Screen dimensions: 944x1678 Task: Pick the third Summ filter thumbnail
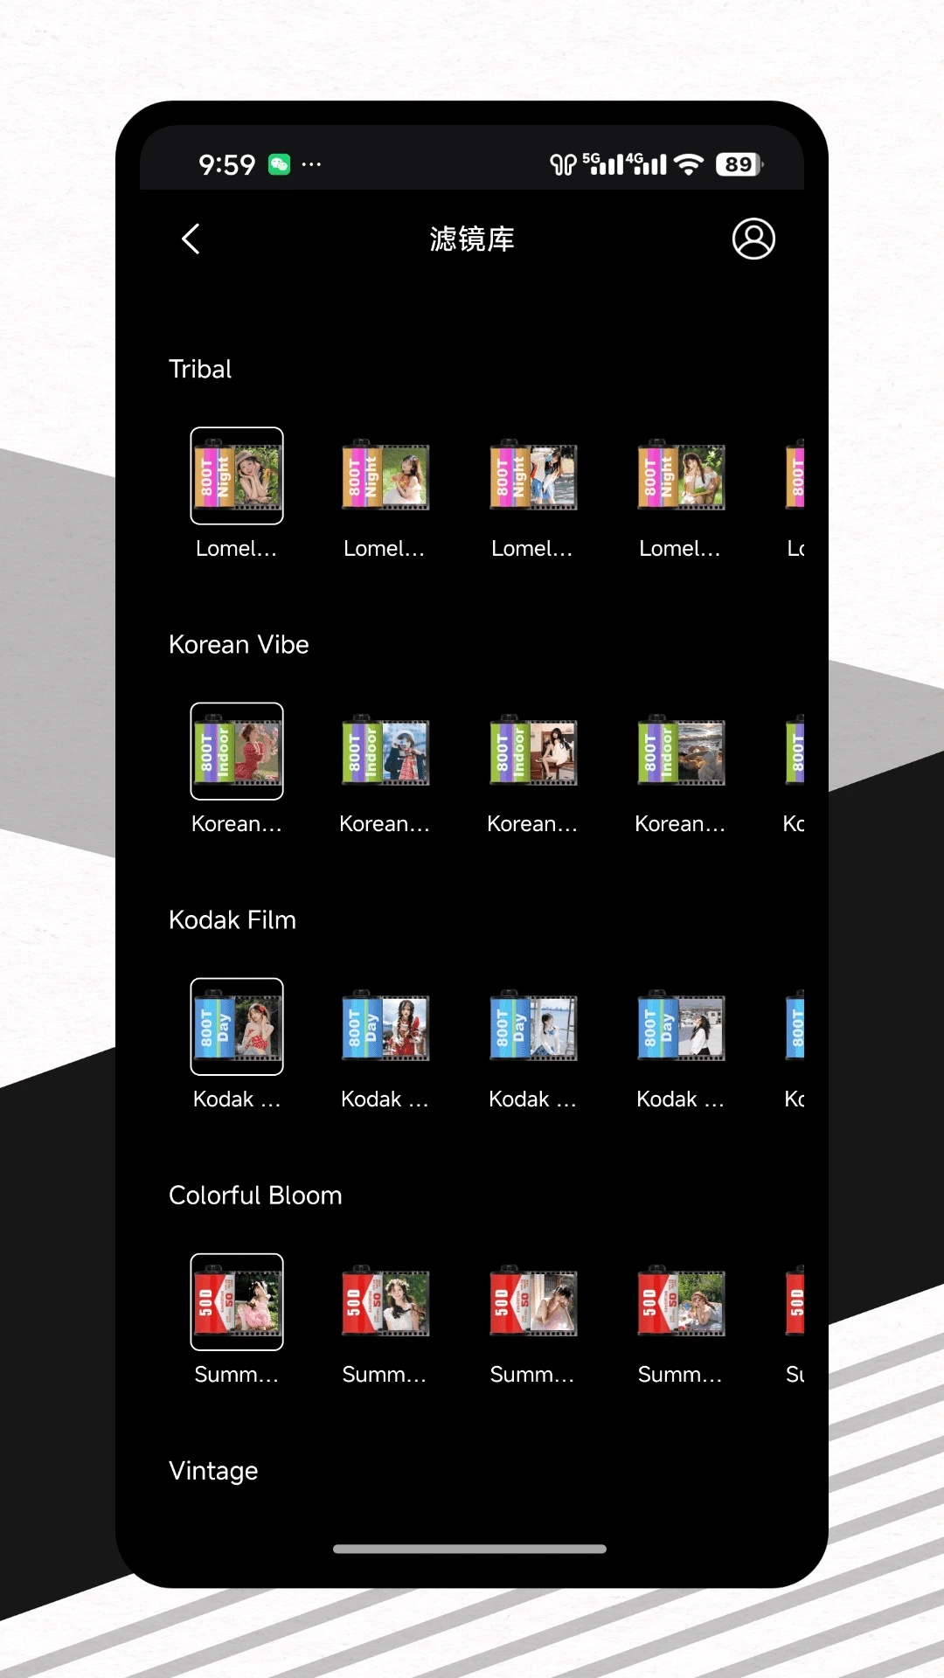(x=532, y=1302)
